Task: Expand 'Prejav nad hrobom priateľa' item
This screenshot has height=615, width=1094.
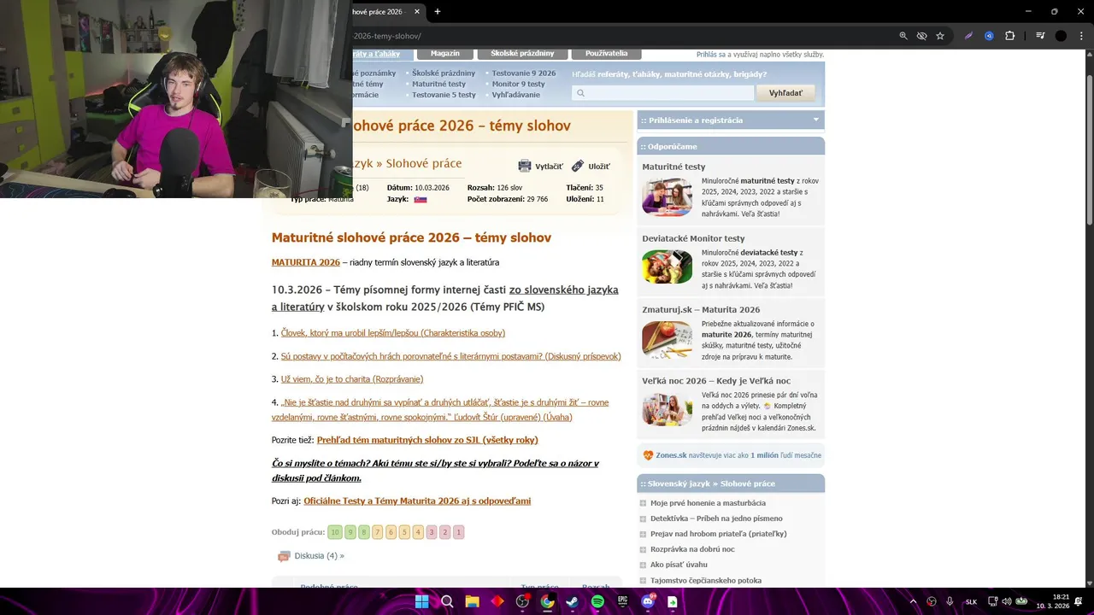Action: [643, 534]
